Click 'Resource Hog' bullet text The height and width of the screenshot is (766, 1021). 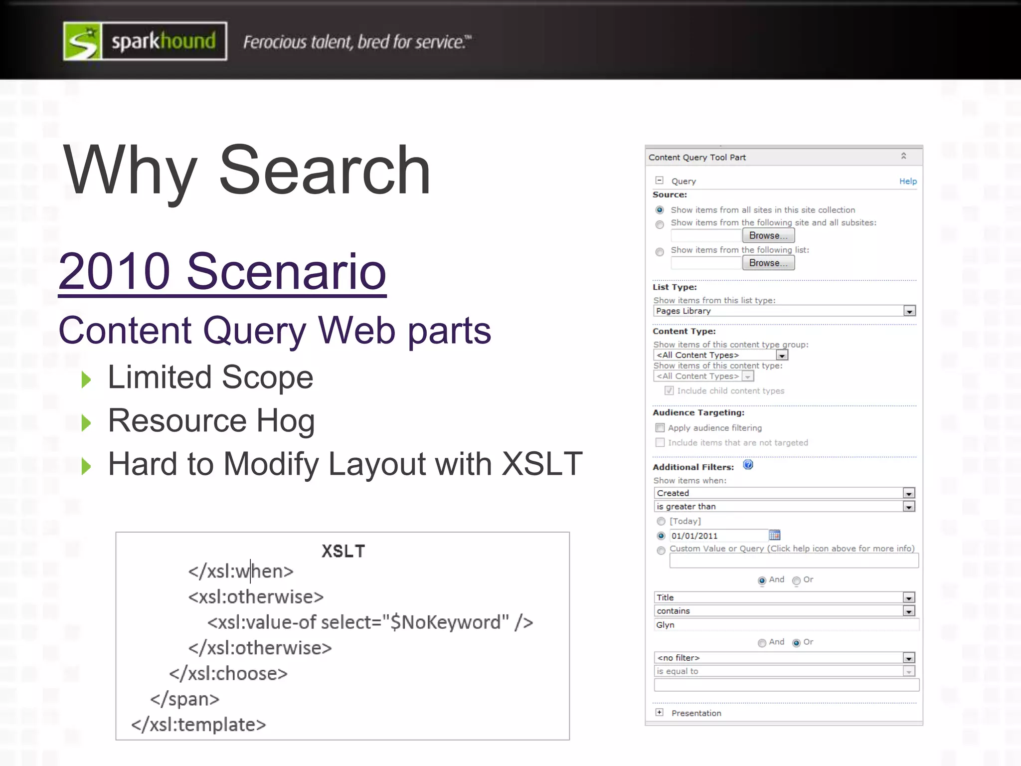[x=211, y=420]
